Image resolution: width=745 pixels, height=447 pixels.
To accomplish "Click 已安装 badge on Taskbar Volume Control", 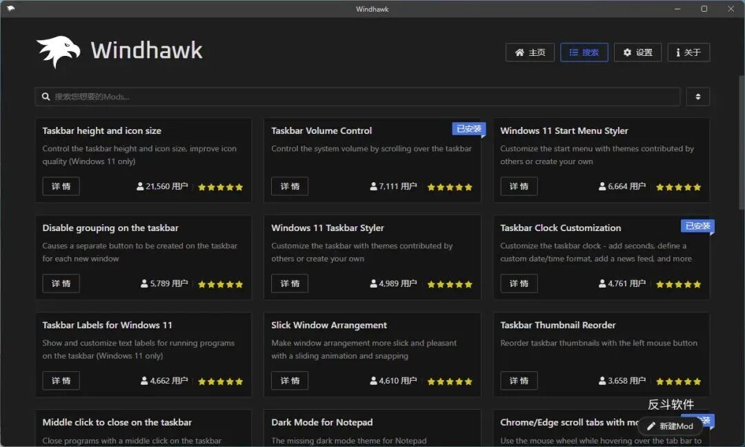I will point(468,129).
